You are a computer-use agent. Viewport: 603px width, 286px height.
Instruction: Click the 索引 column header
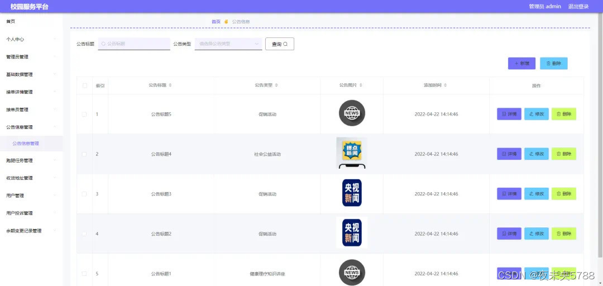[x=100, y=85]
